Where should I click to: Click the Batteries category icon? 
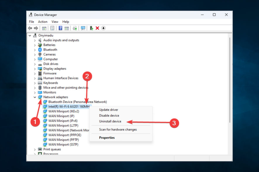click(x=40, y=45)
